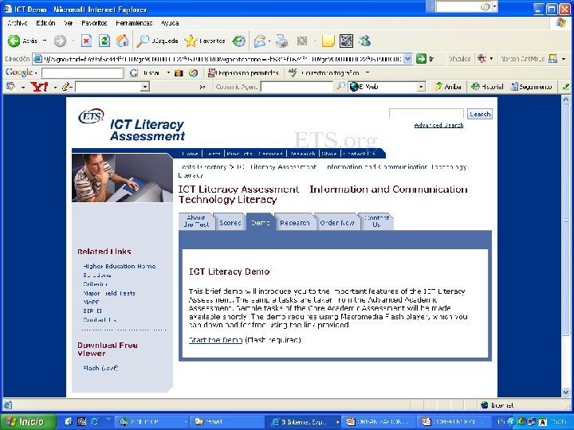This screenshot has width=574, height=430.
Task: Stop loading with the red X icon
Action: click(86, 41)
